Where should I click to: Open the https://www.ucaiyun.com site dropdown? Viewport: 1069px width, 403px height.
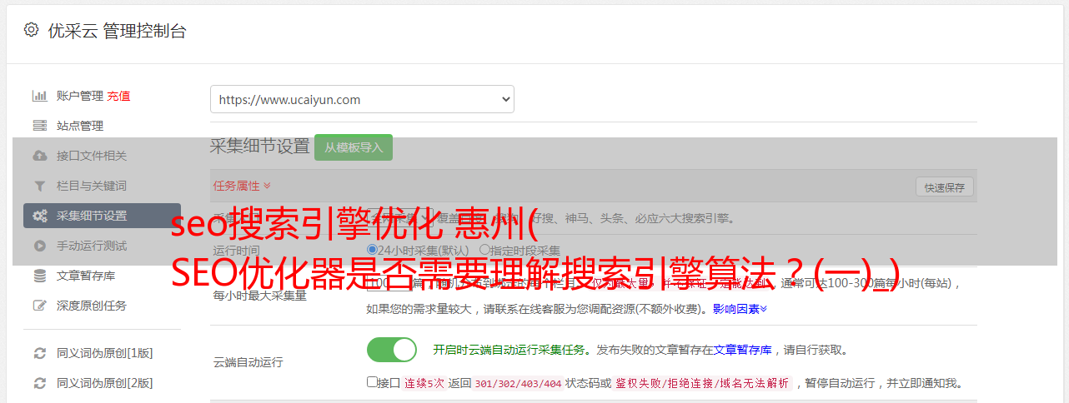tap(362, 99)
